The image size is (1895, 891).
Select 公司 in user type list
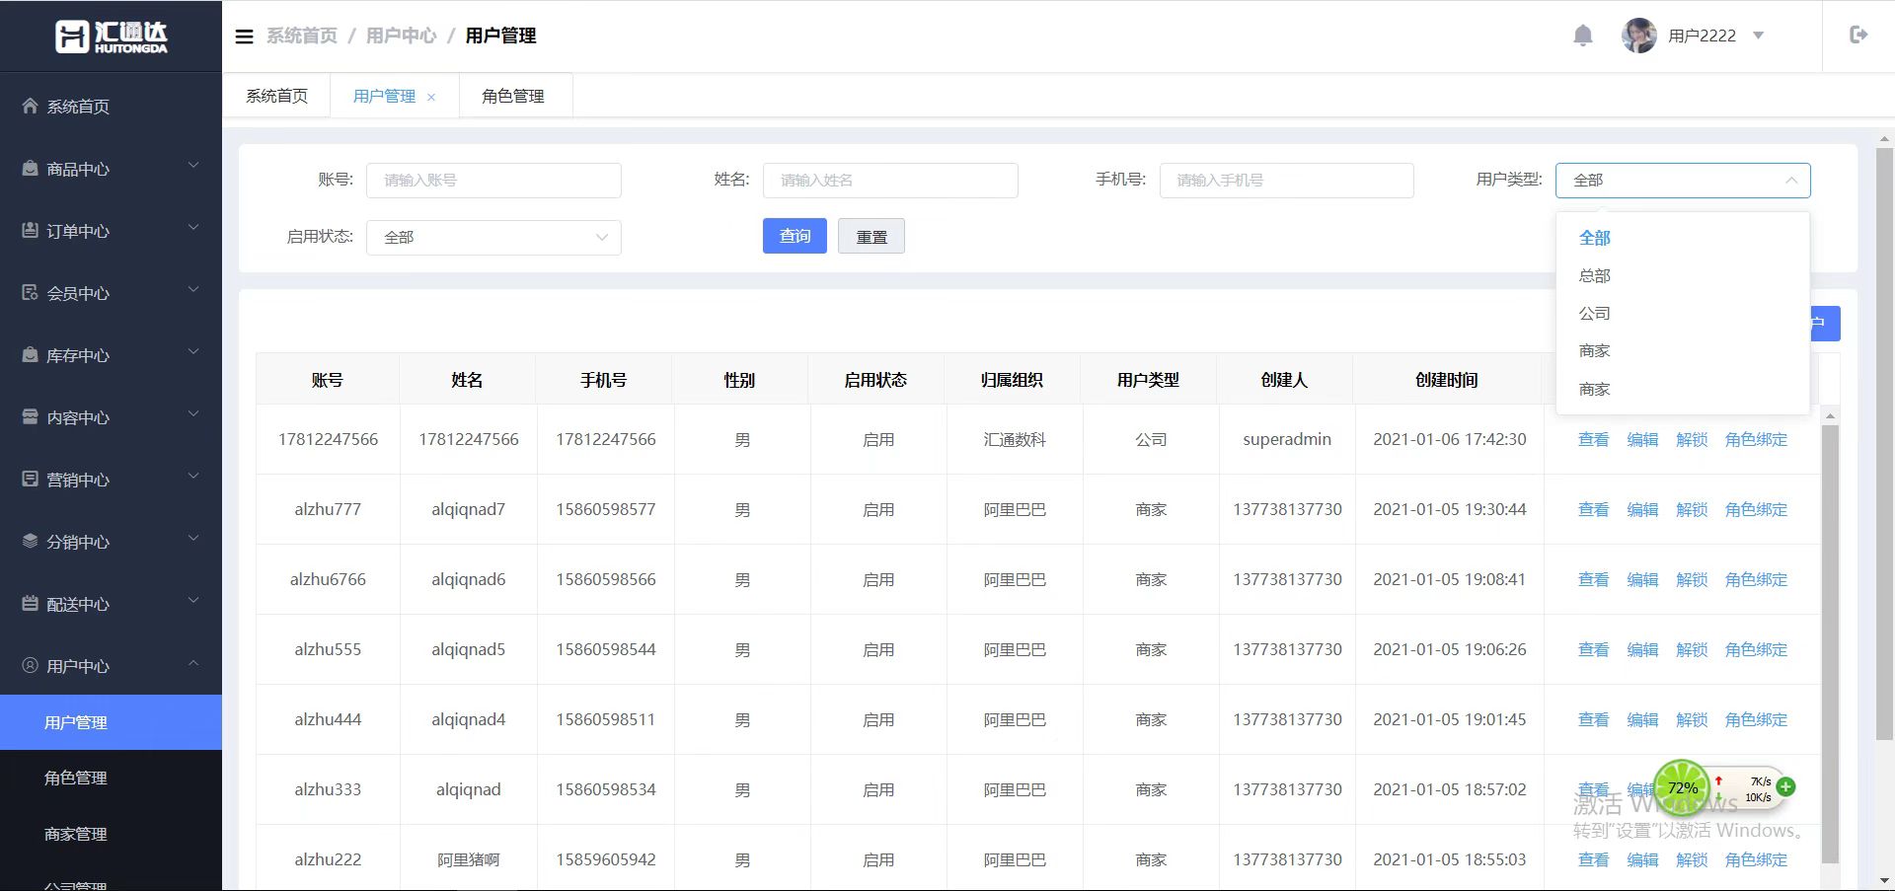[x=1682, y=313]
